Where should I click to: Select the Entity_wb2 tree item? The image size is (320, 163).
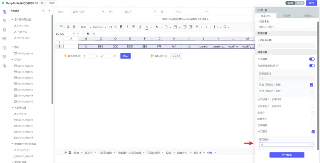coord(21,26)
